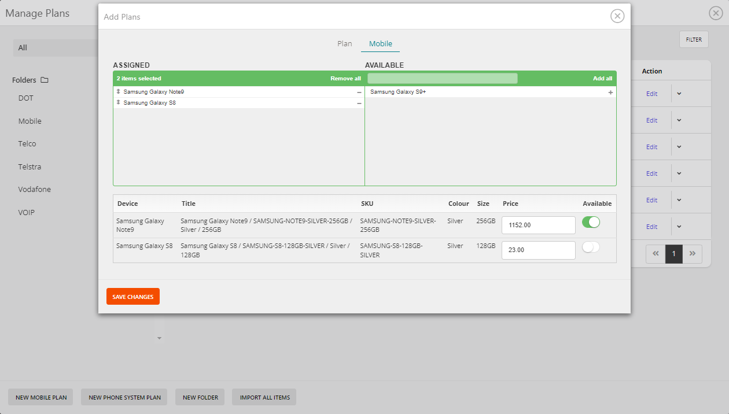729x414 pixels.
Task: Add Samsung Galaxy S9+ with the plus icon
Action: (610, 91)
